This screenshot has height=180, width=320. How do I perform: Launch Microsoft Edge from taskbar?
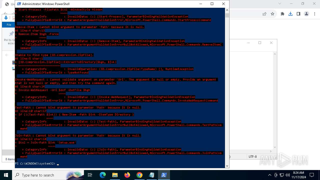103,175
